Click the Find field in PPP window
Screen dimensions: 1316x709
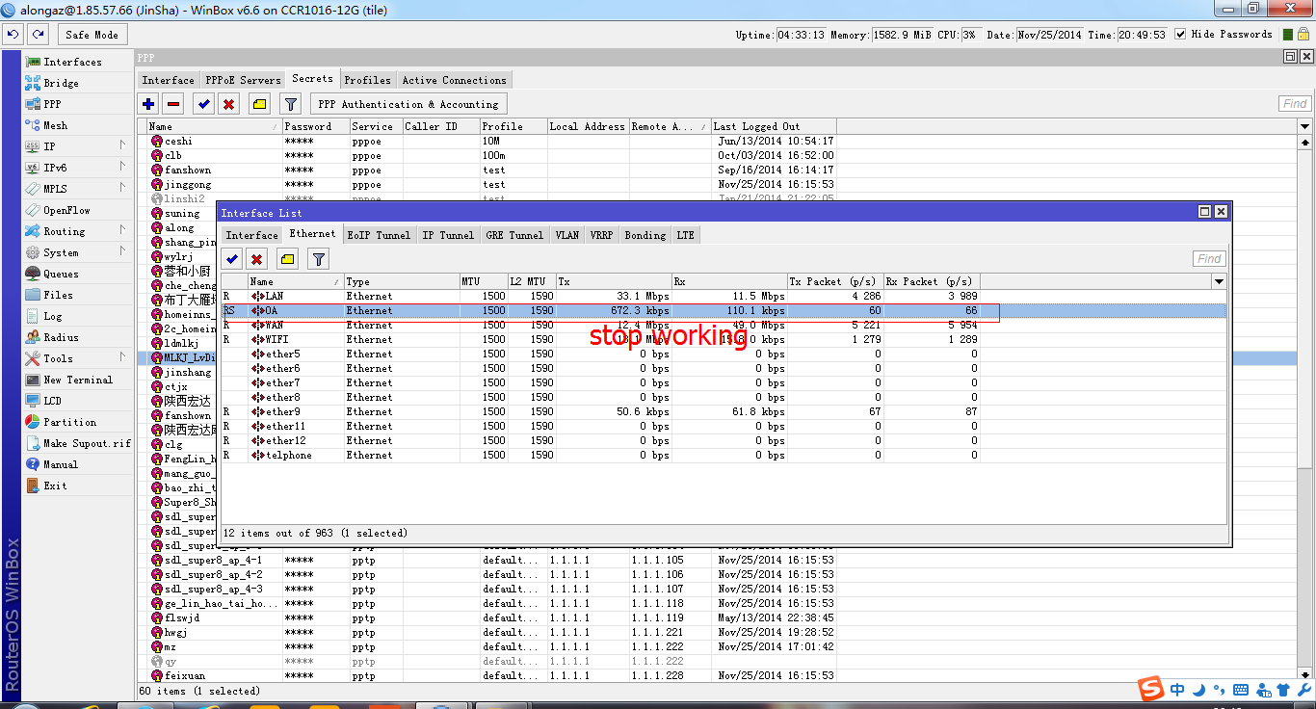1295,104
